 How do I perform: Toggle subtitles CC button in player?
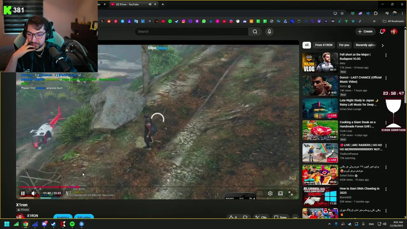click(260, 193)
